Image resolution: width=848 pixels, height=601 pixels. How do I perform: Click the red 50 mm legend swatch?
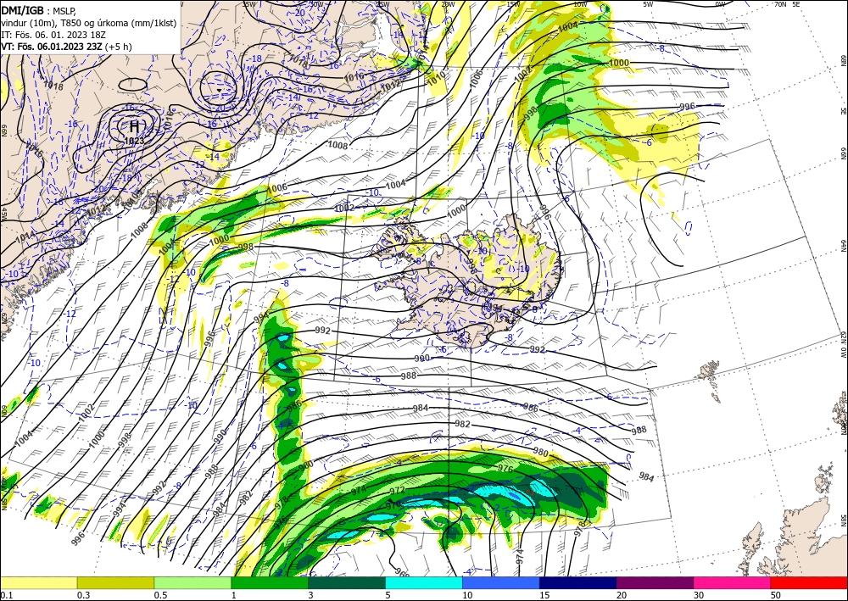click(809, 582)
